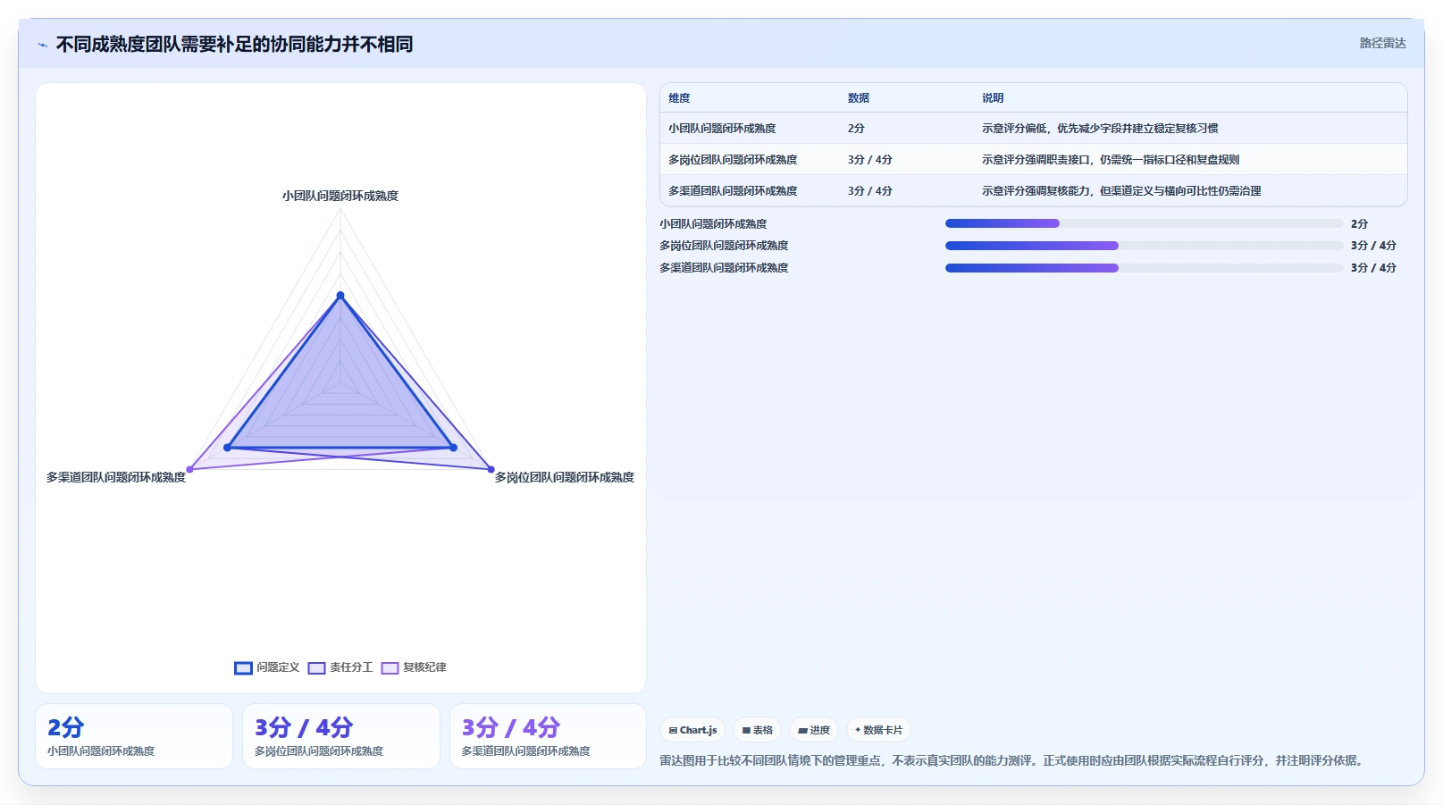1443x805 pixels.
Task: Click the 2分 cell in the data column
Action: point(856,129)
